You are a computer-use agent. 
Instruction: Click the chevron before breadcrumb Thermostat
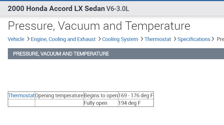coord(142,39)
